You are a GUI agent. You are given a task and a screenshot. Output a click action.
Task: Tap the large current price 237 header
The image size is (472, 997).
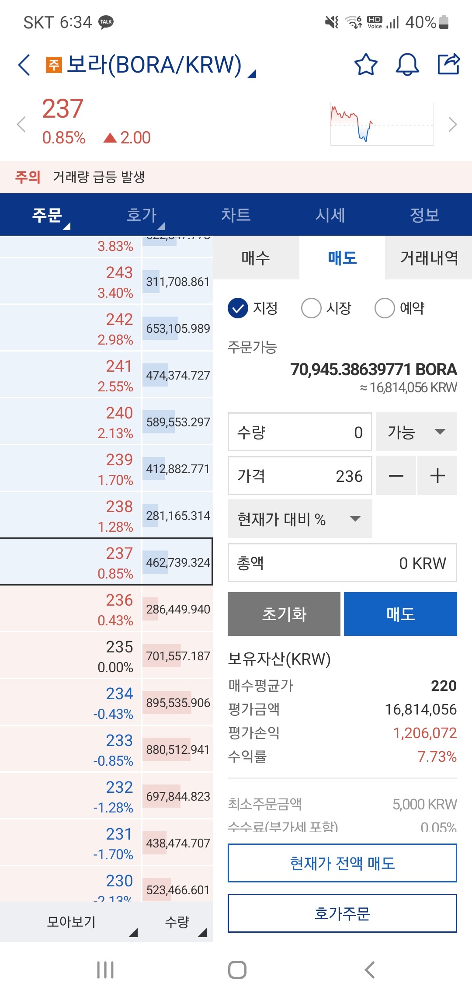pyautogui.click(x=62, y=108)
